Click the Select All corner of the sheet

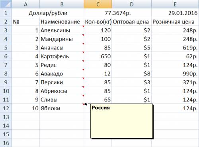pyautogui.click(x=6, y=4)
